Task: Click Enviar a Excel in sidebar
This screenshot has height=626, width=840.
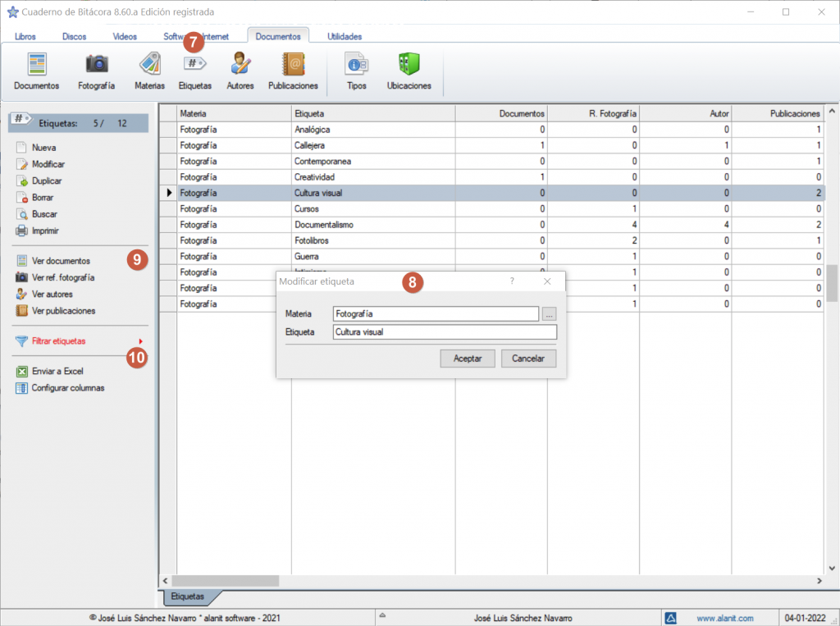Action: [57, 371]
